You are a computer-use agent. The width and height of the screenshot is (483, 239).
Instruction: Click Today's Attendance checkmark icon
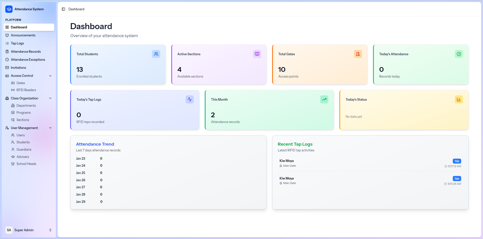click(459, 54)
